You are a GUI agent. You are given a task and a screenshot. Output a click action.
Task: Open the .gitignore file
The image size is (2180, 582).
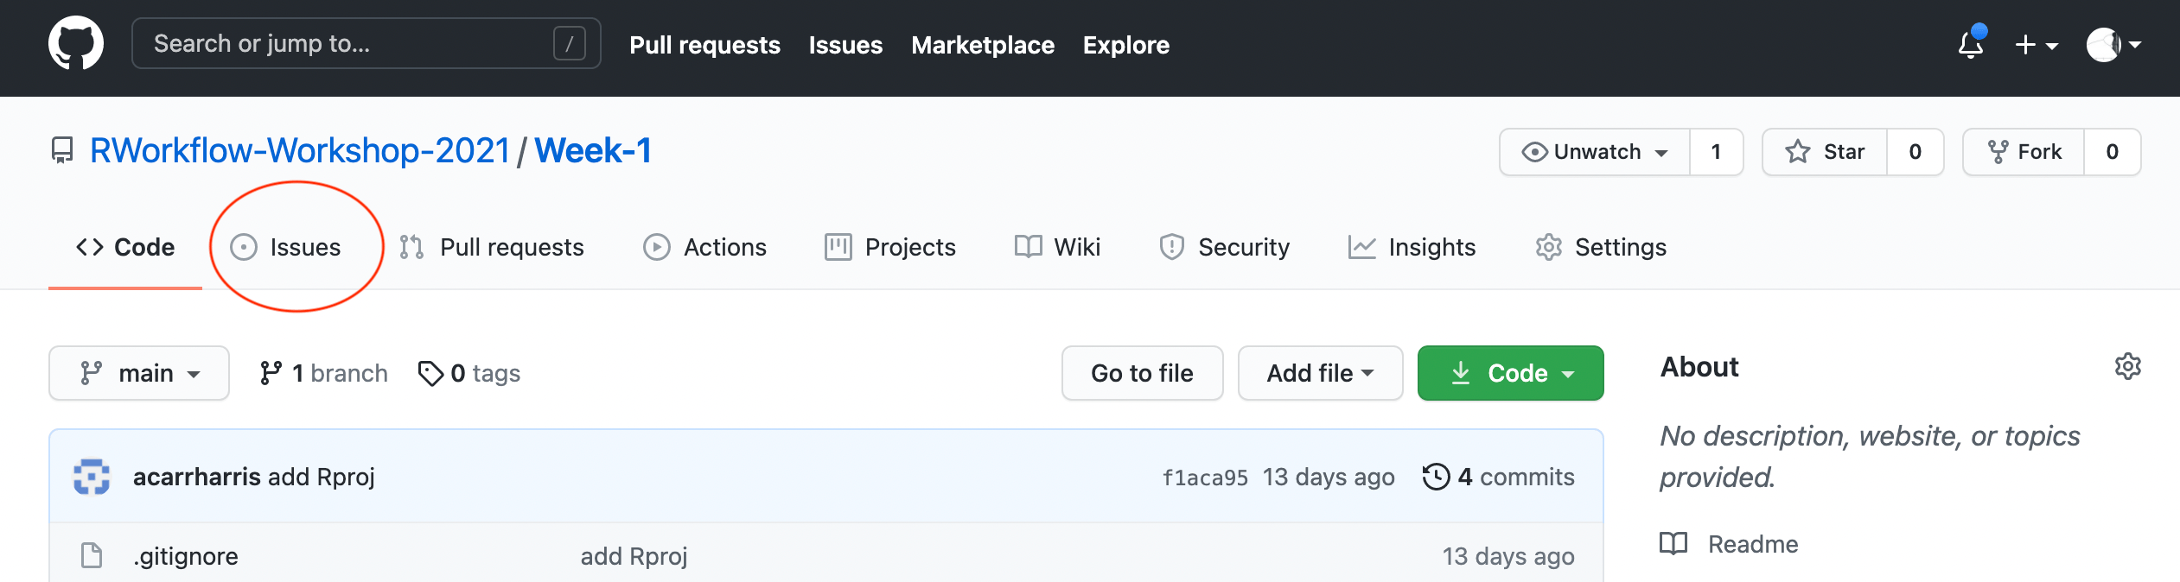click(186, 556)
